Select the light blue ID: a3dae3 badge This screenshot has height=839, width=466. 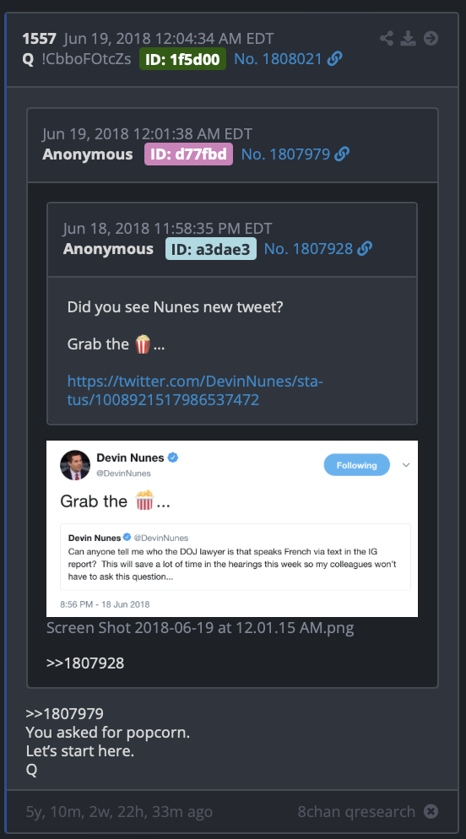point(211,249)
